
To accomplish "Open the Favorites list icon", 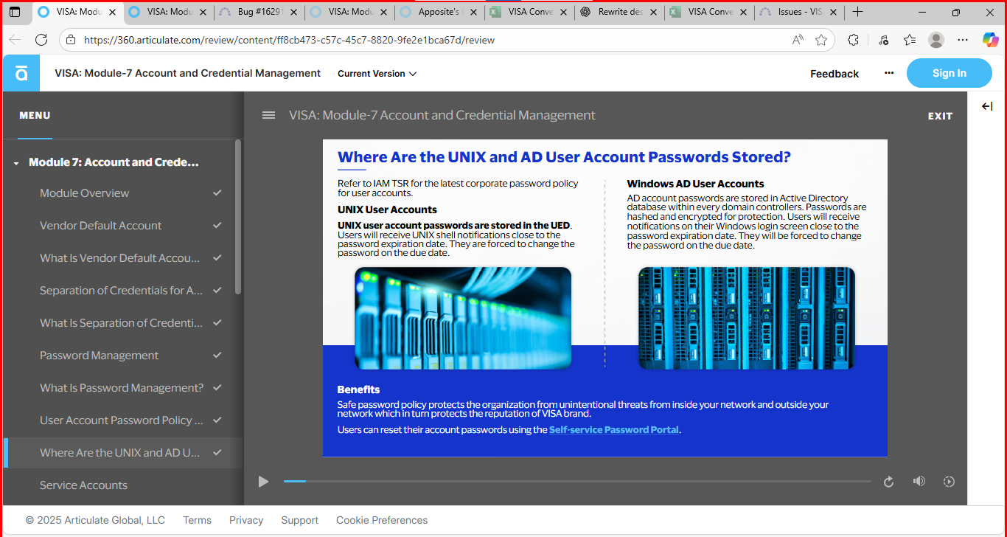I will click(x=910, y=40).
